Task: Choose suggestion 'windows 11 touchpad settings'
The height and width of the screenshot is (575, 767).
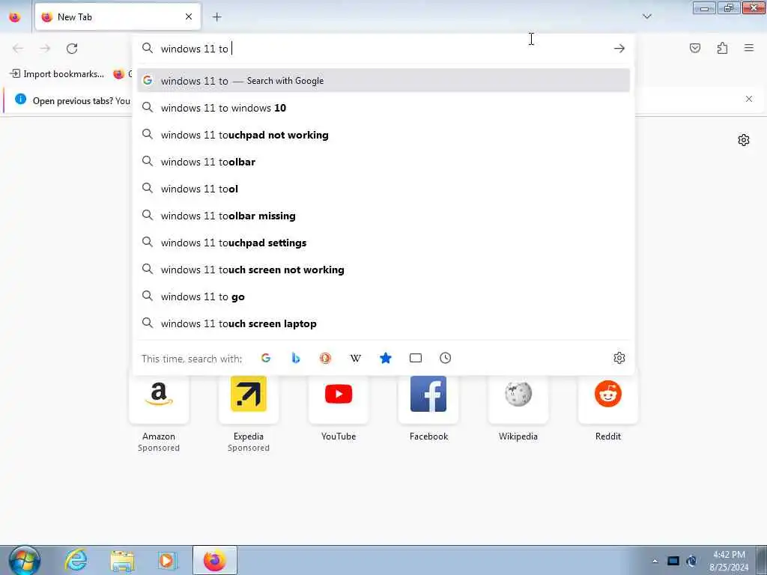Action: pos(383,243)
